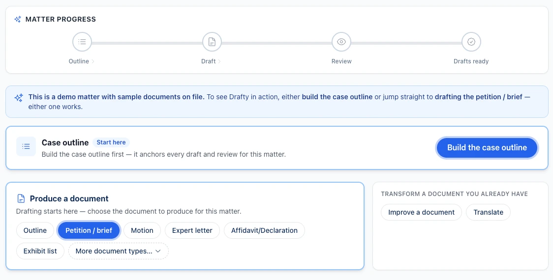Click progress bar between Outline and Draft
Screen dimensions: 553x280
pyautogui.click(x=147, y=43)
